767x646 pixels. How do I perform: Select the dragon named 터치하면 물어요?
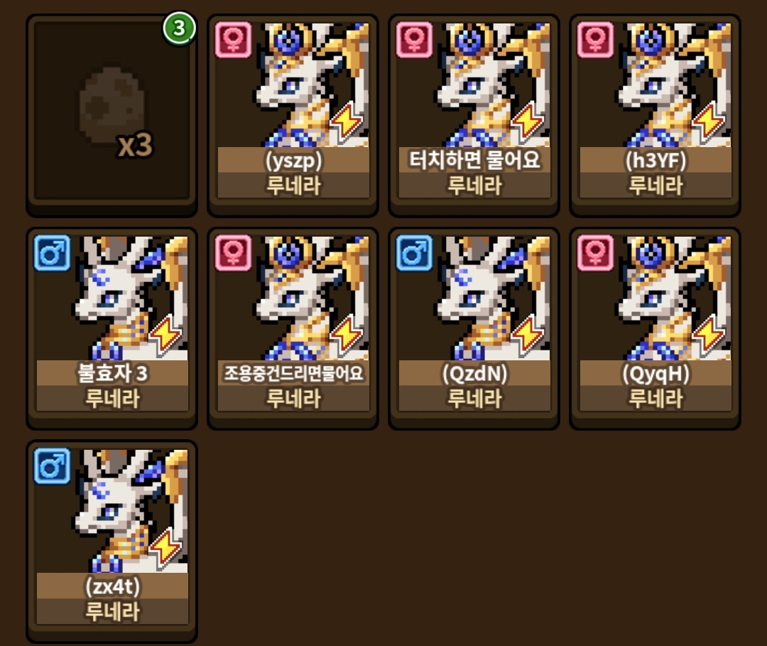(474, 115)
